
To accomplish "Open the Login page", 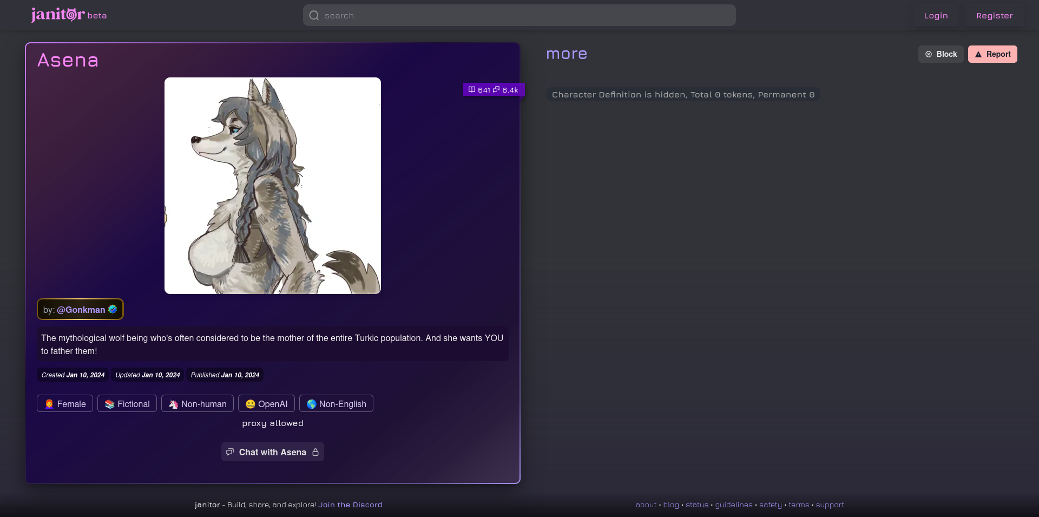I will (x=936, y=16).
